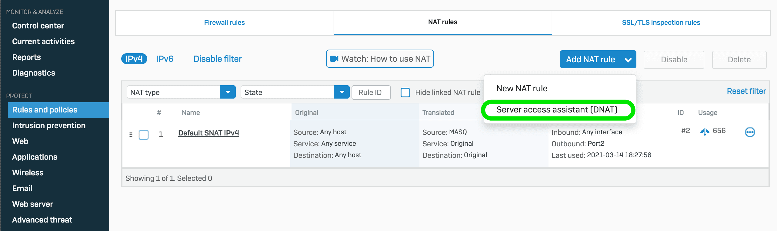Click the State combo box field
777x231 pixels.
pyautogui.click(x=295, y=92)
